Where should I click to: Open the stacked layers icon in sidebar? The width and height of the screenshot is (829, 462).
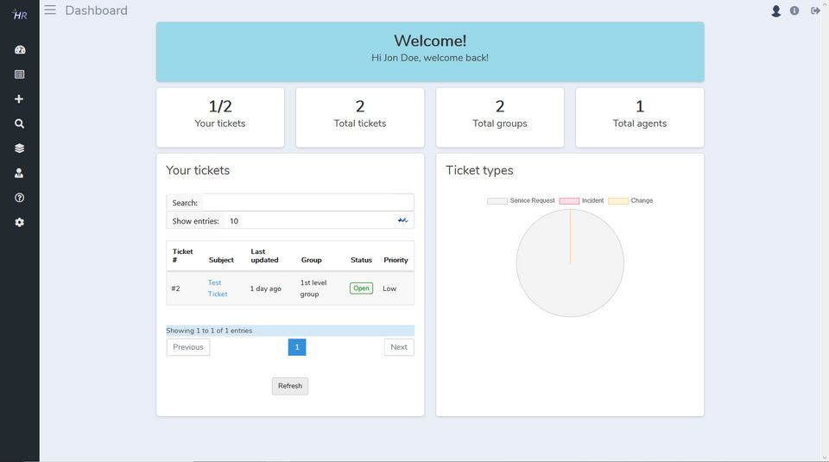20,149
